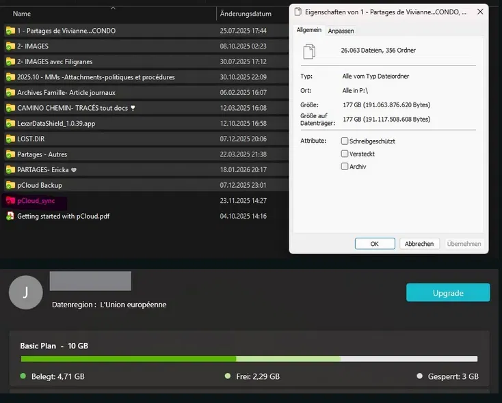The image size is (502, 403).
Task: Click folder icon of 2025.10 - MMs -Attachments row
Action: tap(10, 77)
